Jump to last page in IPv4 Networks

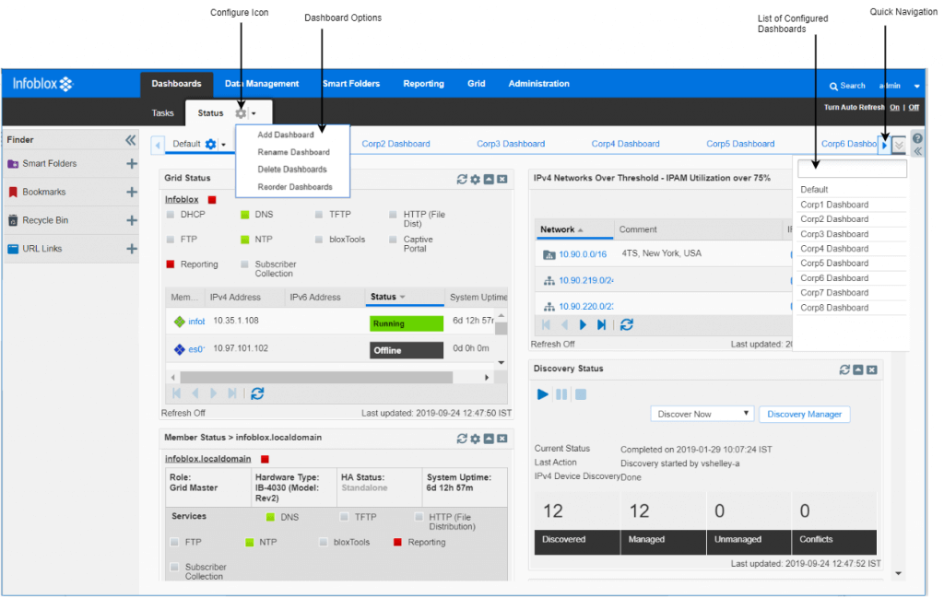(601, 325)
